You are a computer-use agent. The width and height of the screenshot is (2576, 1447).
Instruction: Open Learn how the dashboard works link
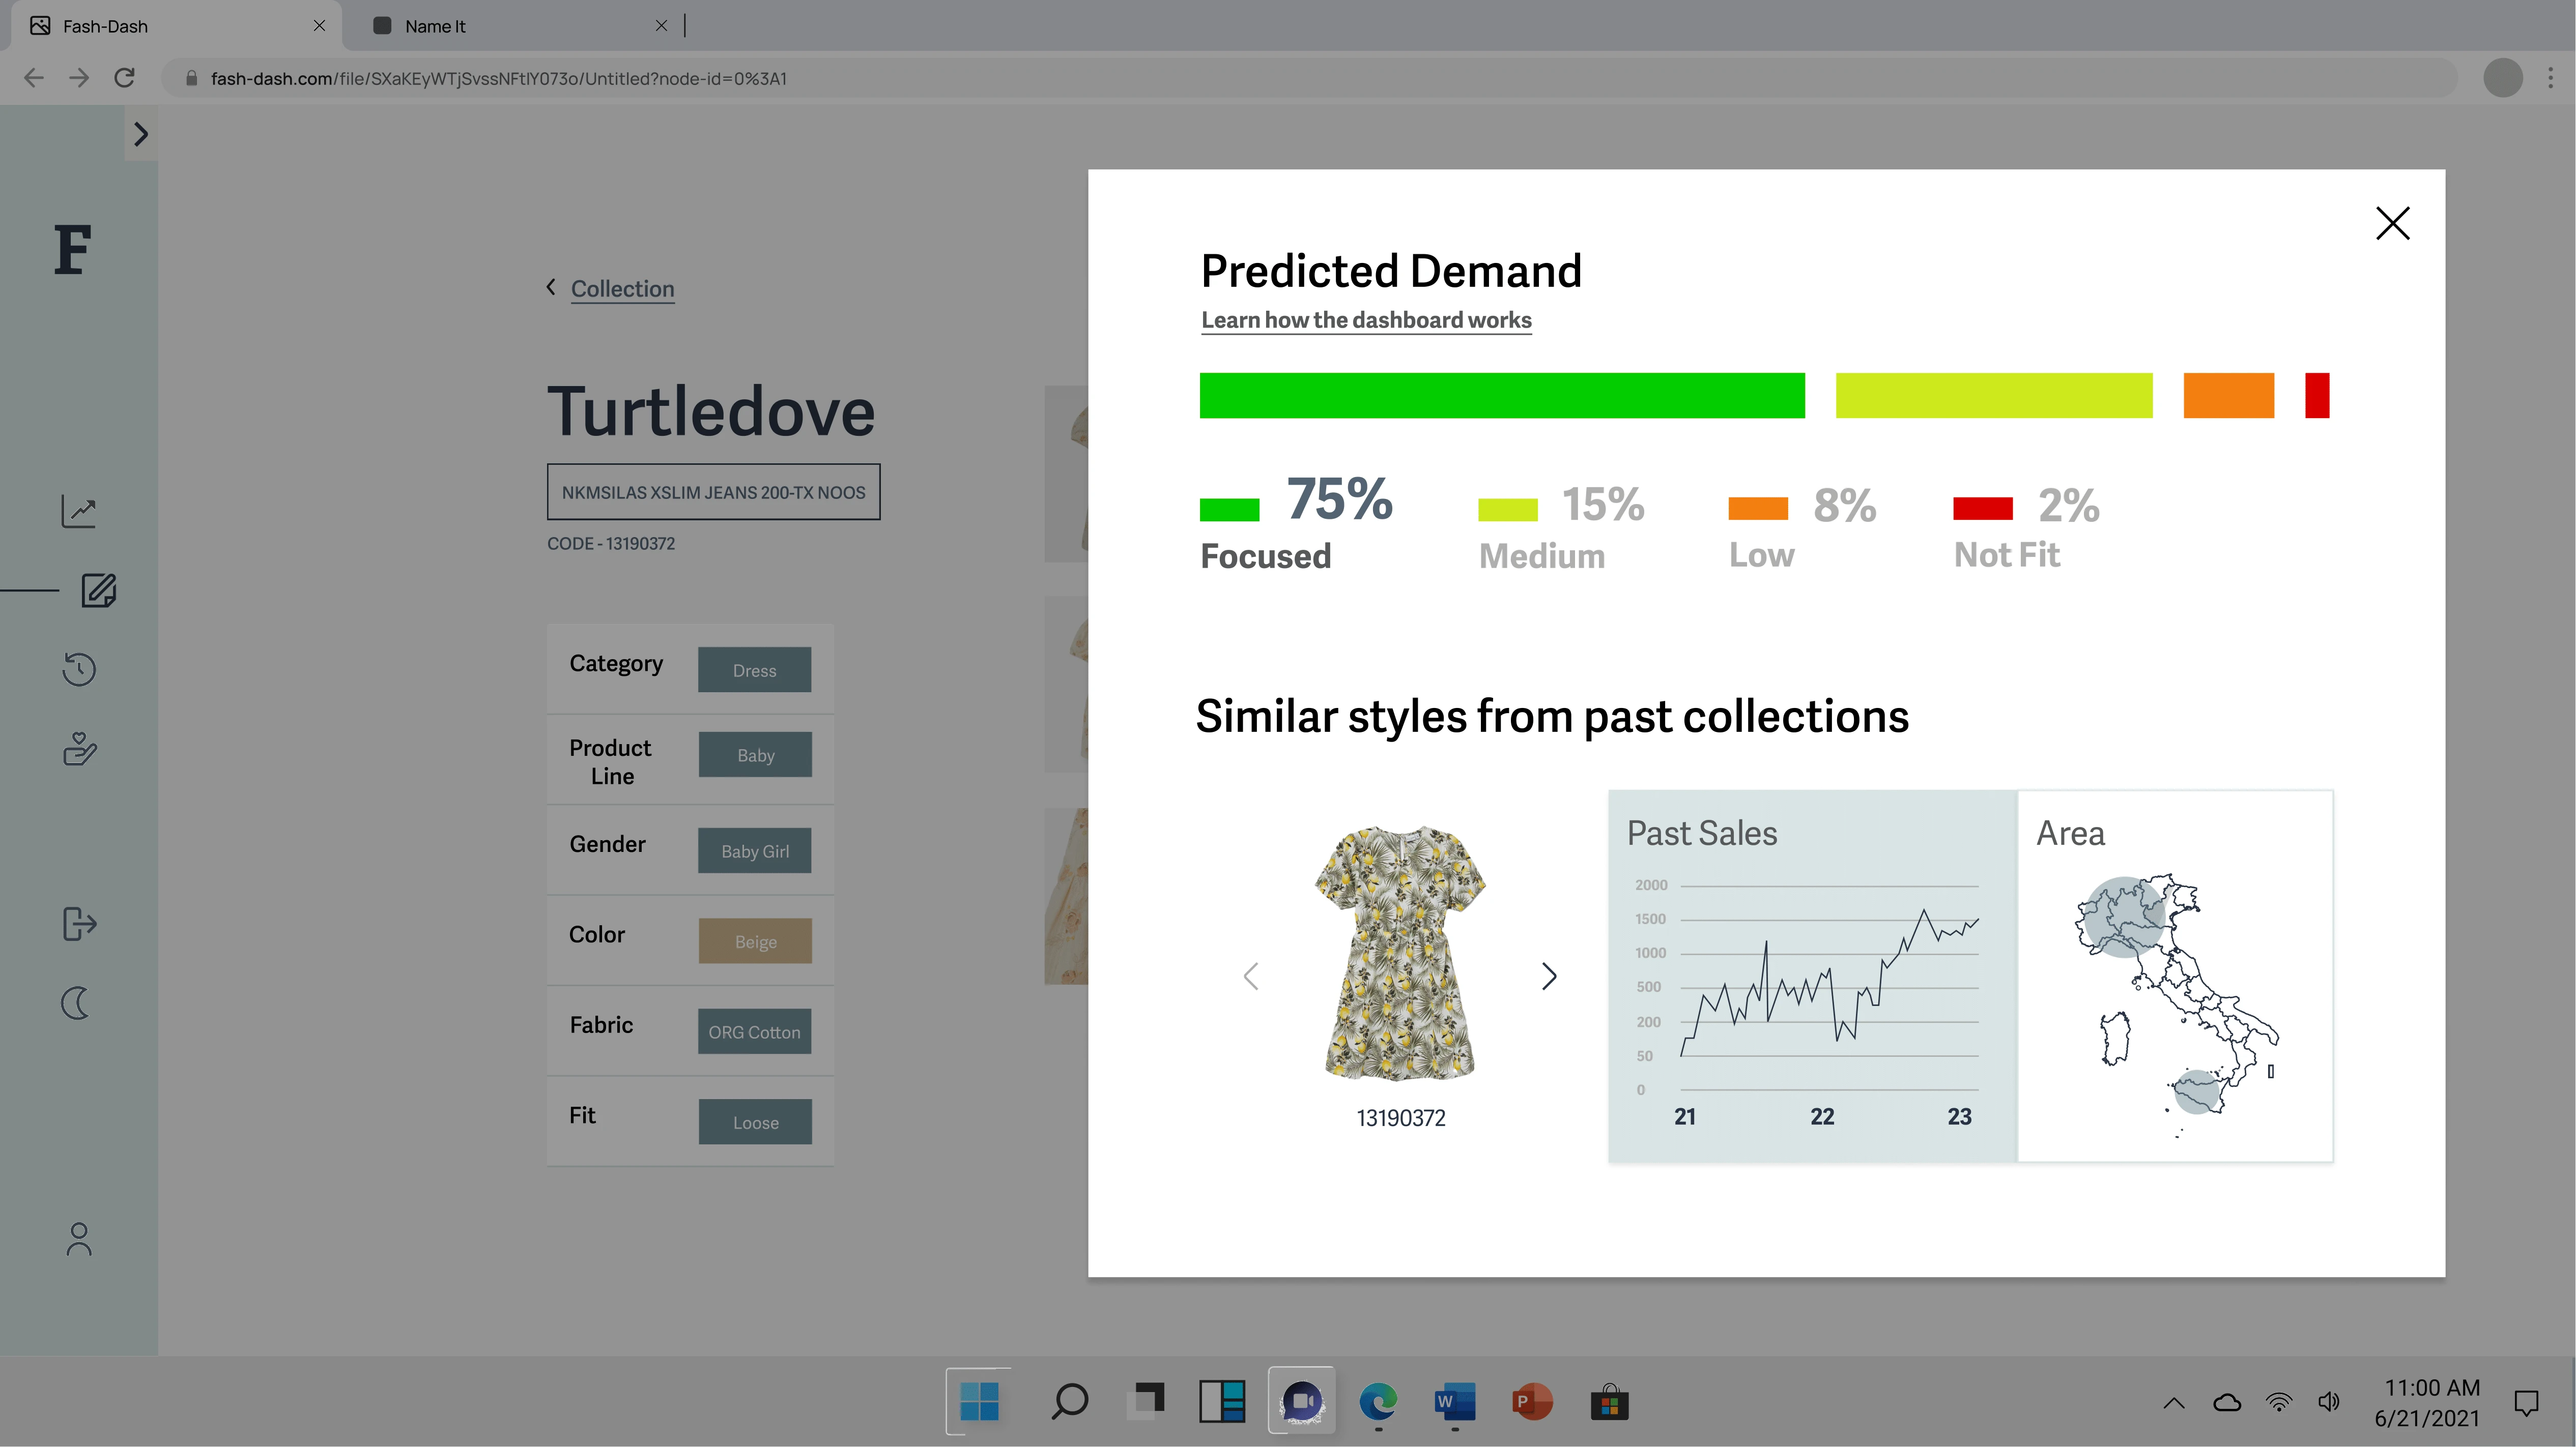coord(1366,320)
